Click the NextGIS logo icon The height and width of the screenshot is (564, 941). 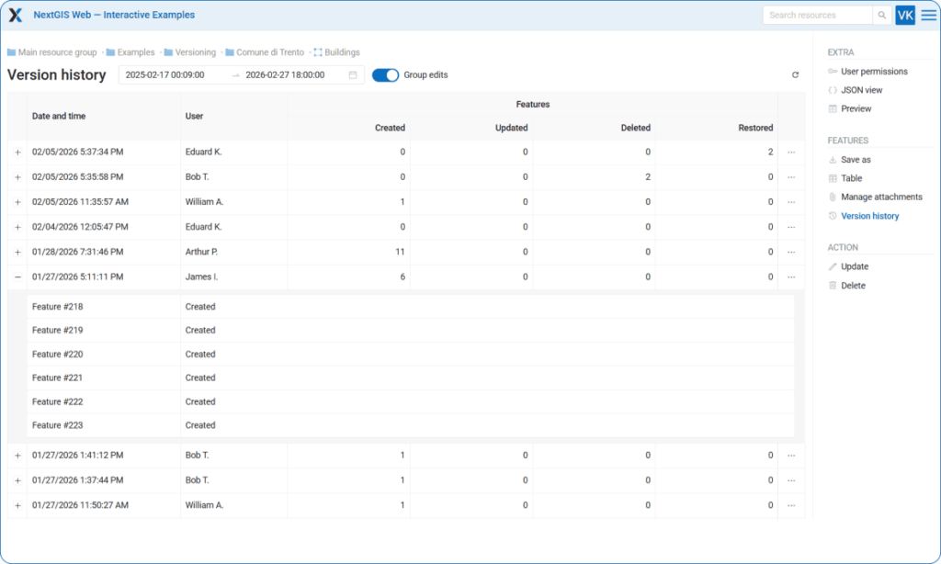pos(16,15)
